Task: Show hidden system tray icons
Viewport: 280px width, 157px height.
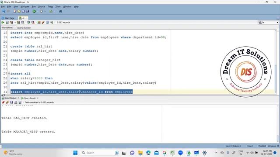Action: [216, 153]
